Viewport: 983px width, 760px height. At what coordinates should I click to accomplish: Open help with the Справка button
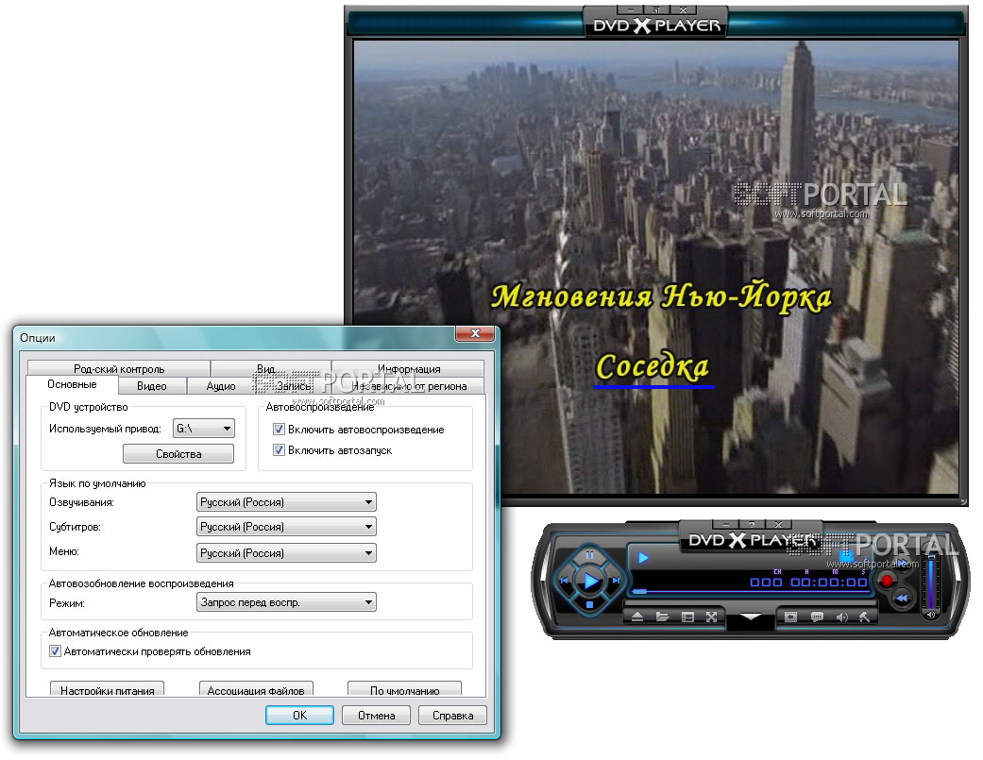click(x=452, y=715)
